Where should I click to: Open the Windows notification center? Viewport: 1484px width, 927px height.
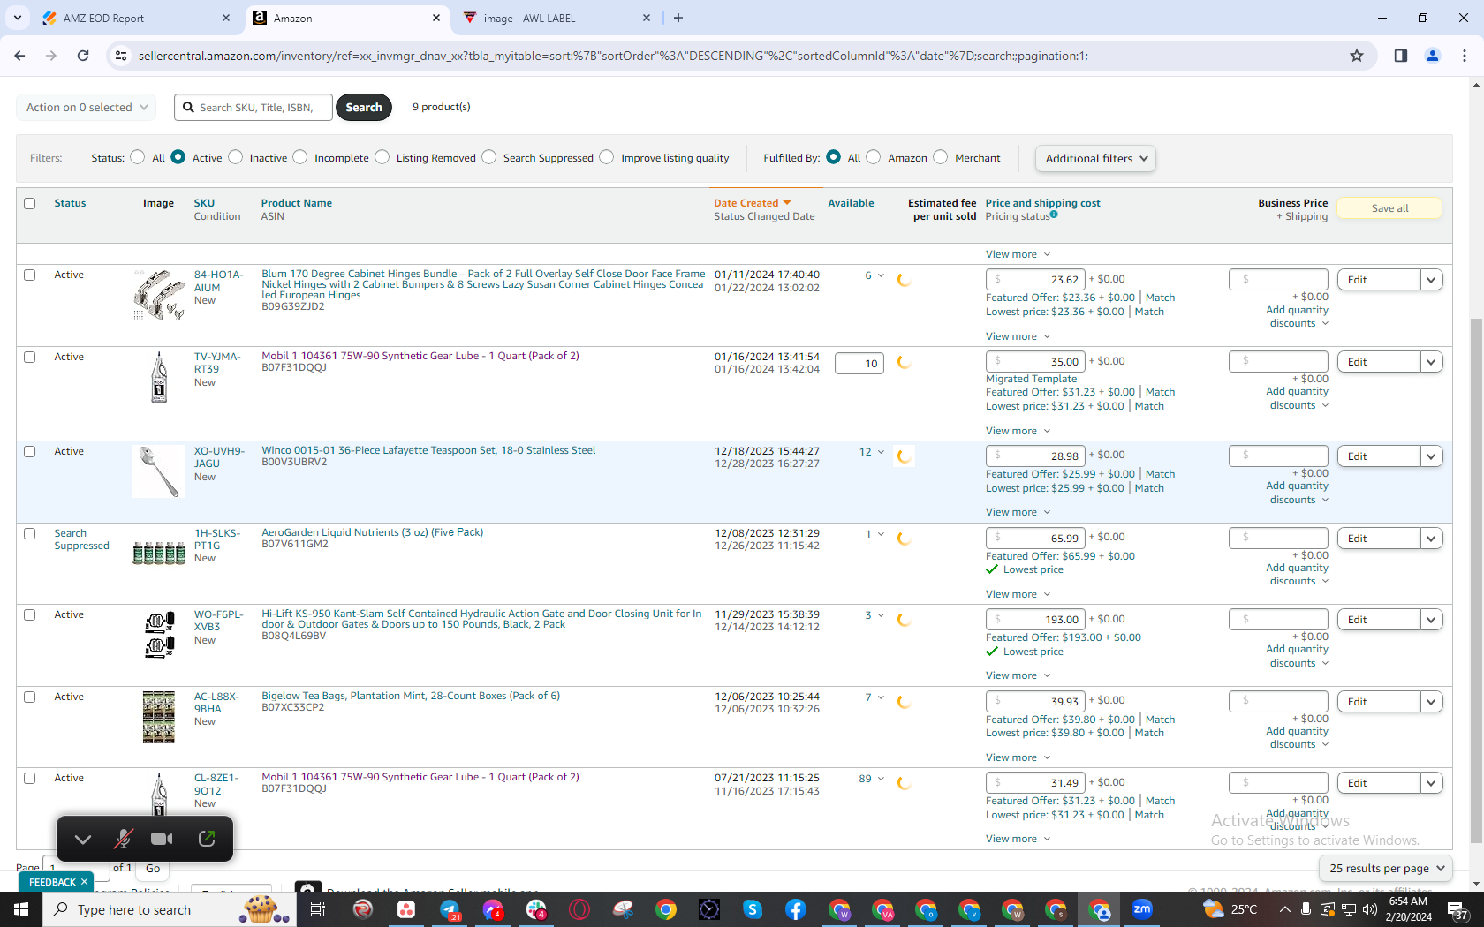tap(1457, 909)
